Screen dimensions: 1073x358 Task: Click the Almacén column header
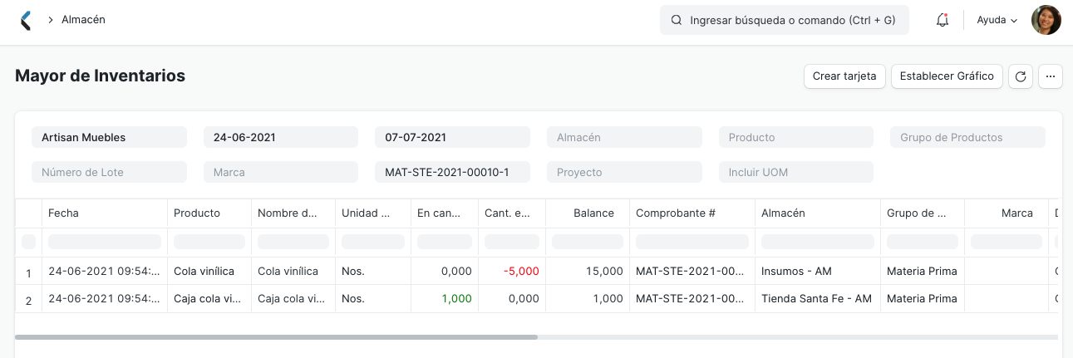tap(818, 213)
